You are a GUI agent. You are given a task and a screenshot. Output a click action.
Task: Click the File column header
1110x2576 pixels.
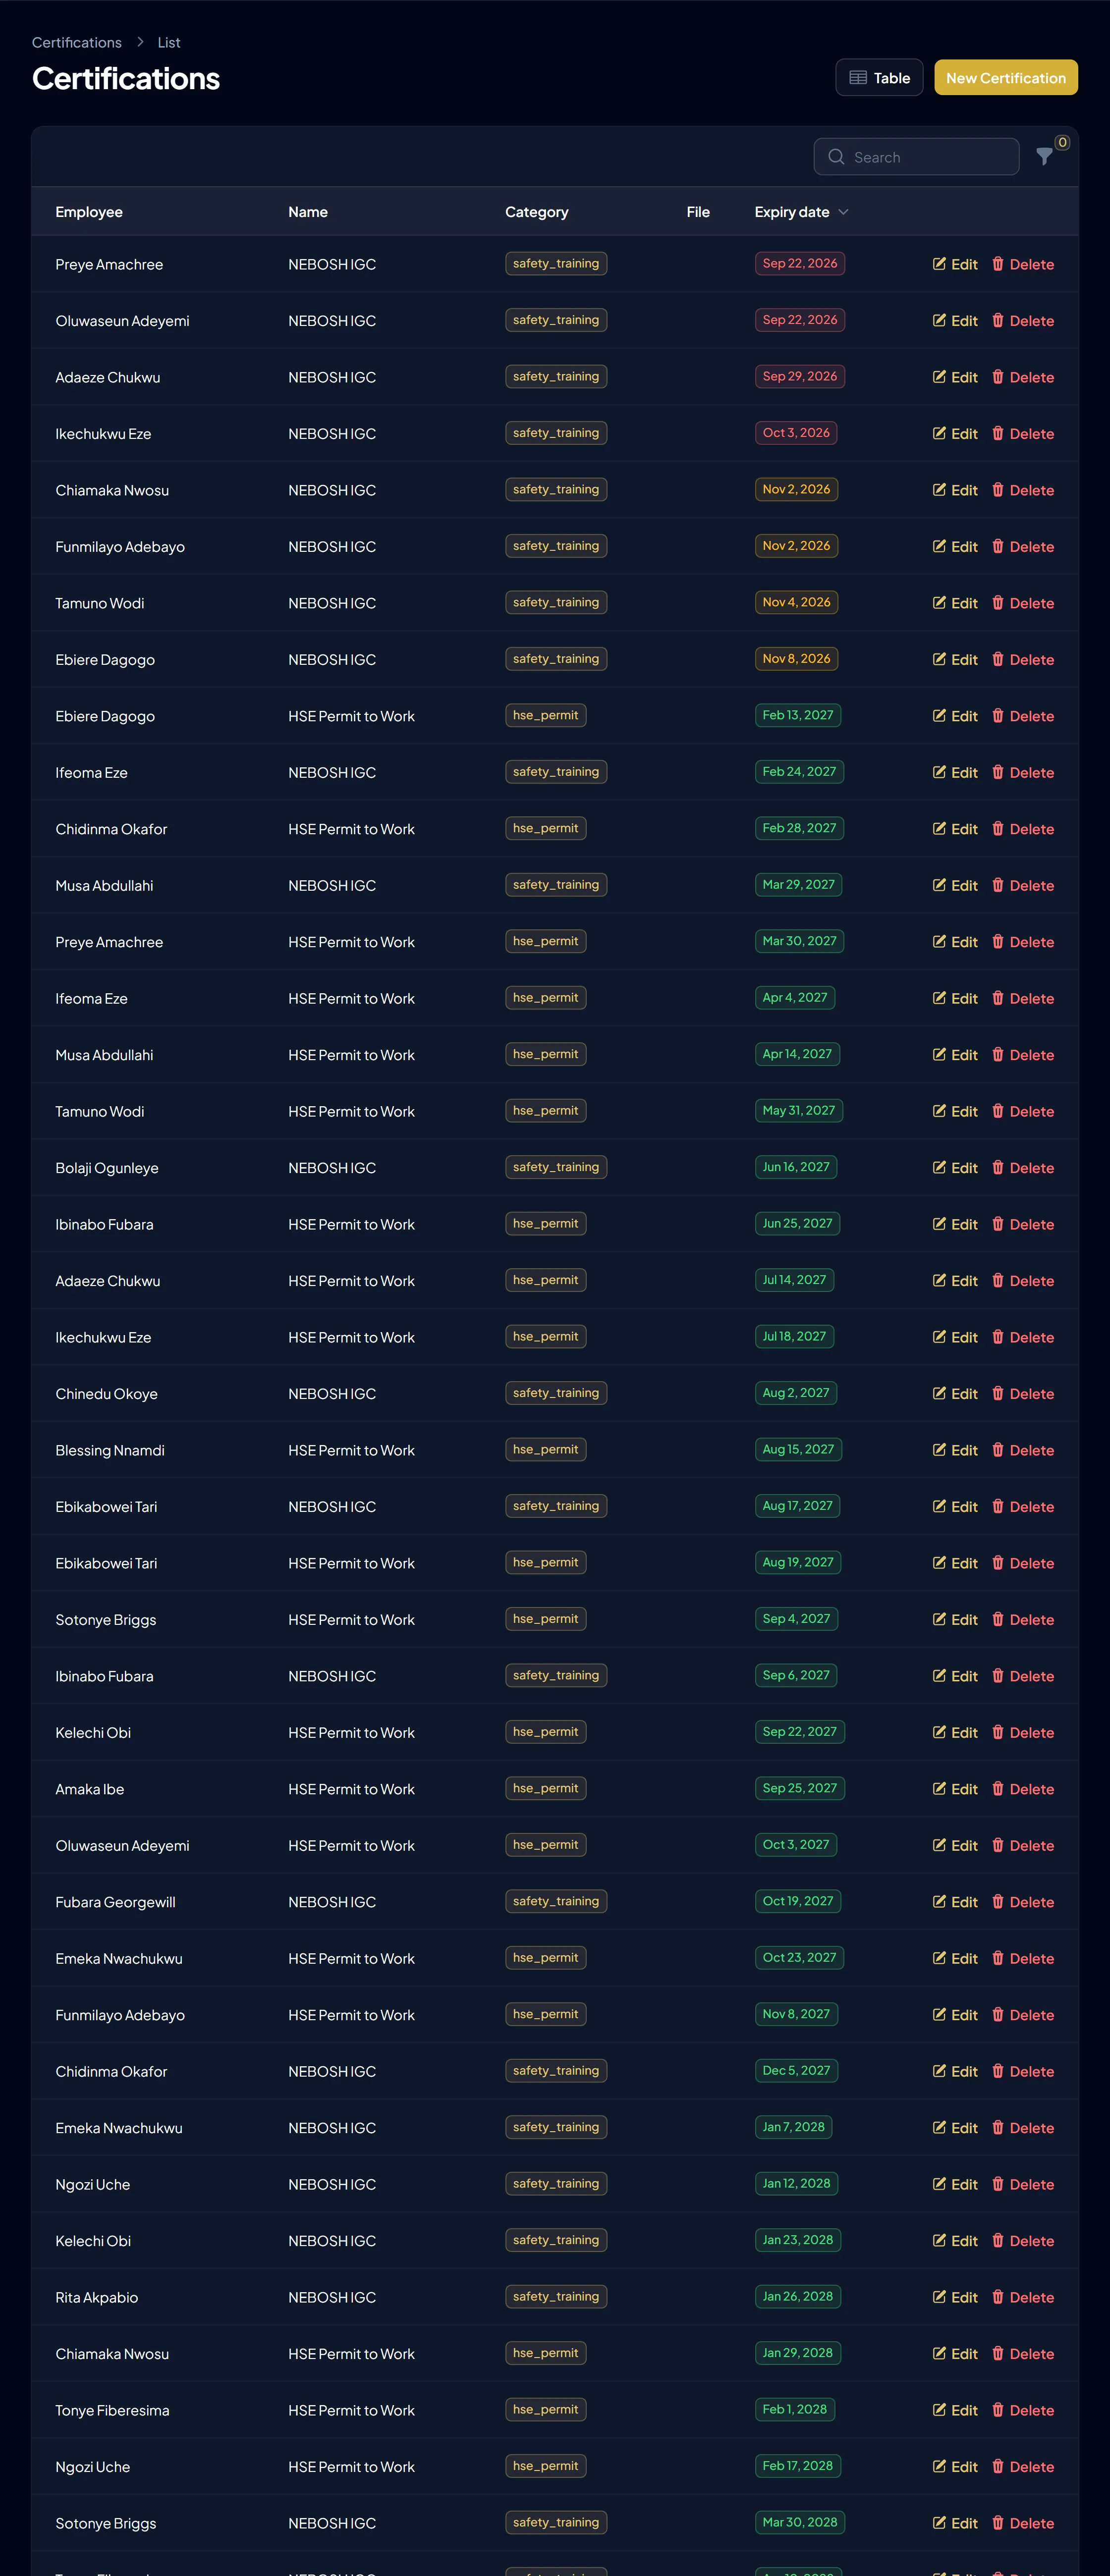(698, 212)
